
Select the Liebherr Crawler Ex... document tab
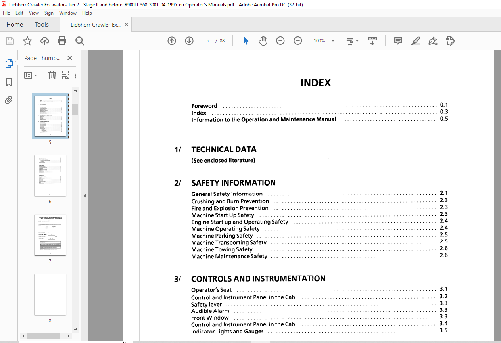point(96,25)
